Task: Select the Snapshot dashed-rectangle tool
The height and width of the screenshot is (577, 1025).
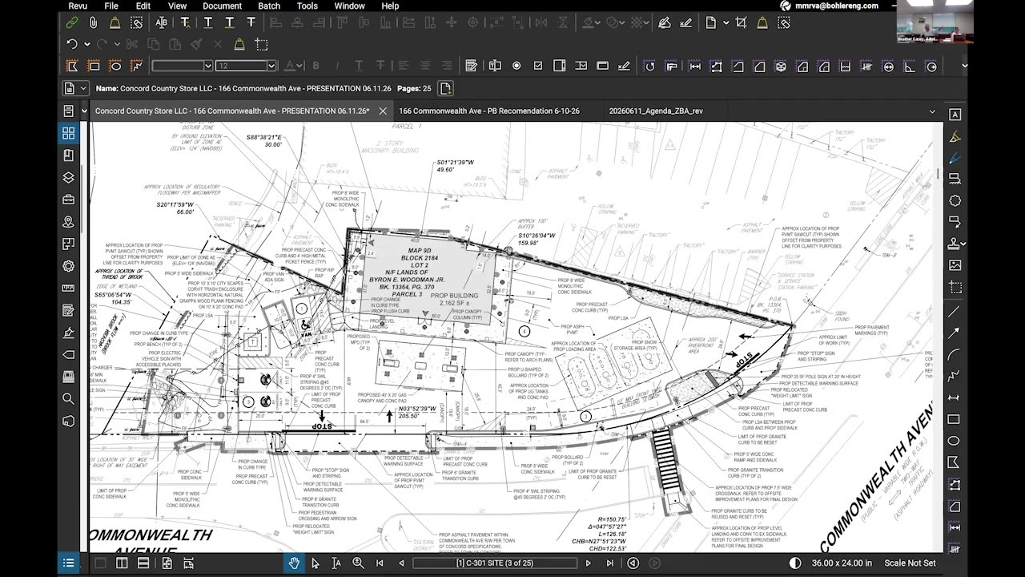Action: tap(261, 44)
